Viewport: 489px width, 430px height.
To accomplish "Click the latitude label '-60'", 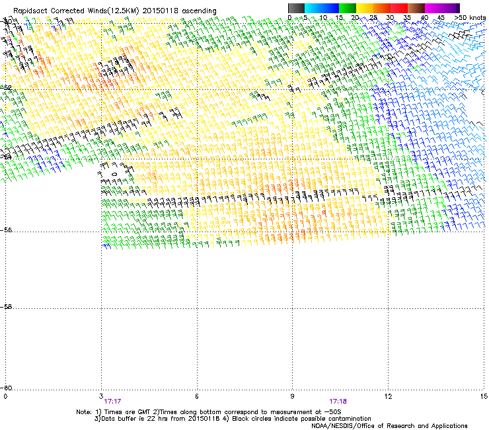I will [x=6, y=388].
